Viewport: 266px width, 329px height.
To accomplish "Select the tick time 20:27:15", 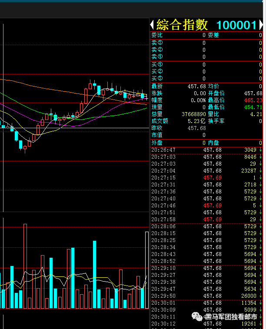I will click(x=163, y=178).
